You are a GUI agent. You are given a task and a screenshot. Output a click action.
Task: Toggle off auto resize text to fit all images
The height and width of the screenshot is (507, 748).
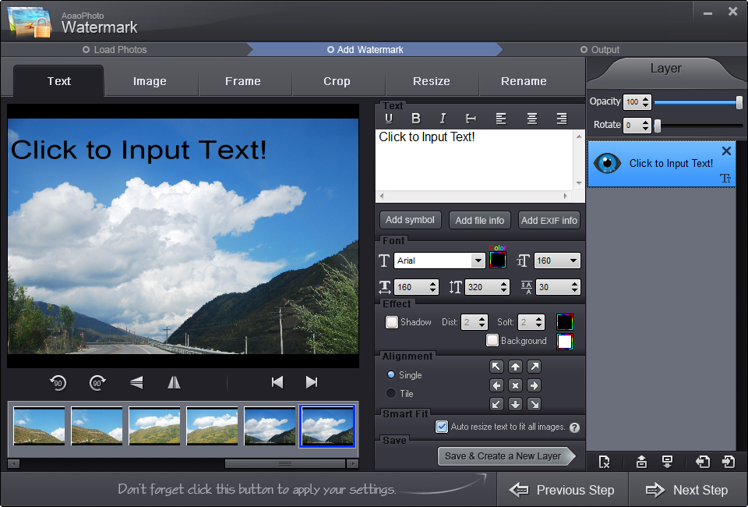pos(441,427)
